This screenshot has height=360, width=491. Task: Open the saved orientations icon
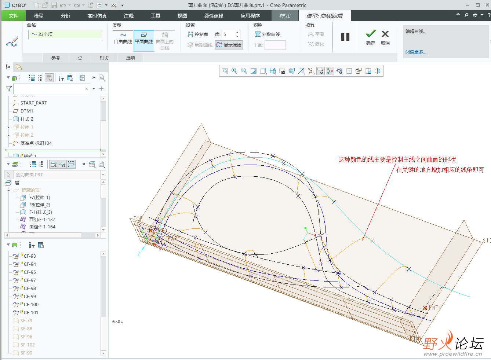(273, 71)
